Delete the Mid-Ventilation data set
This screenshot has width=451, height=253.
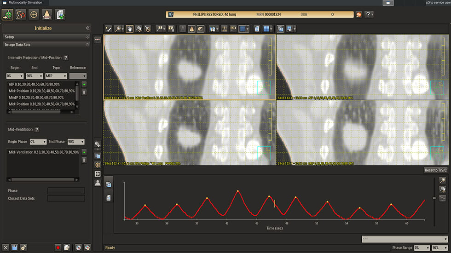[84, 160]
